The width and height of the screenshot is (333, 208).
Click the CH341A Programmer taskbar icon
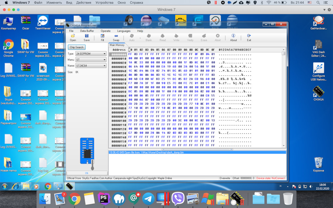click(70, 187)
